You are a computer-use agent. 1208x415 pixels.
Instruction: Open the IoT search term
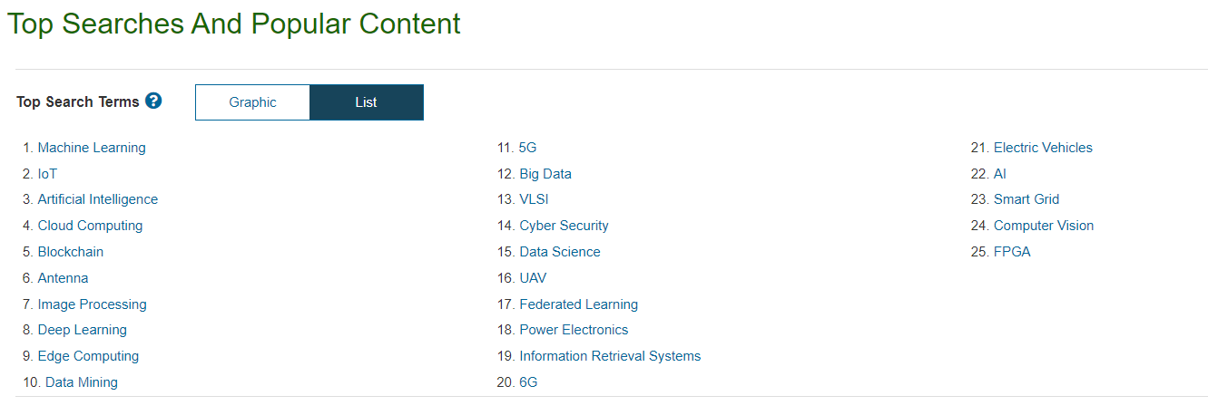[47, 174]
